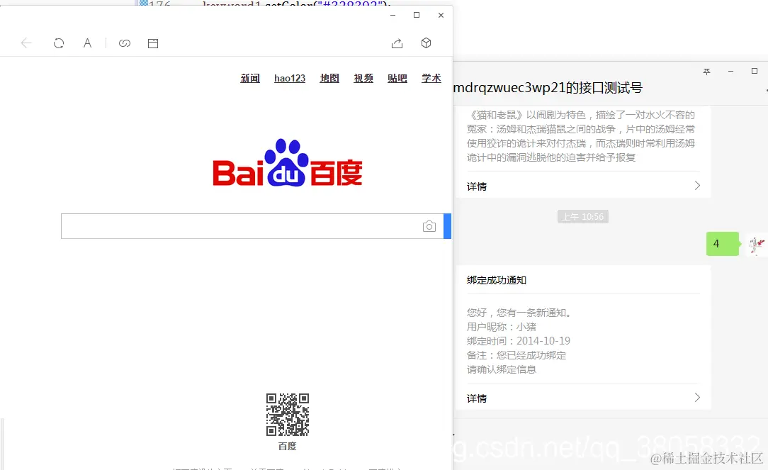Minimize the Baidu browser window

point(393,15)
